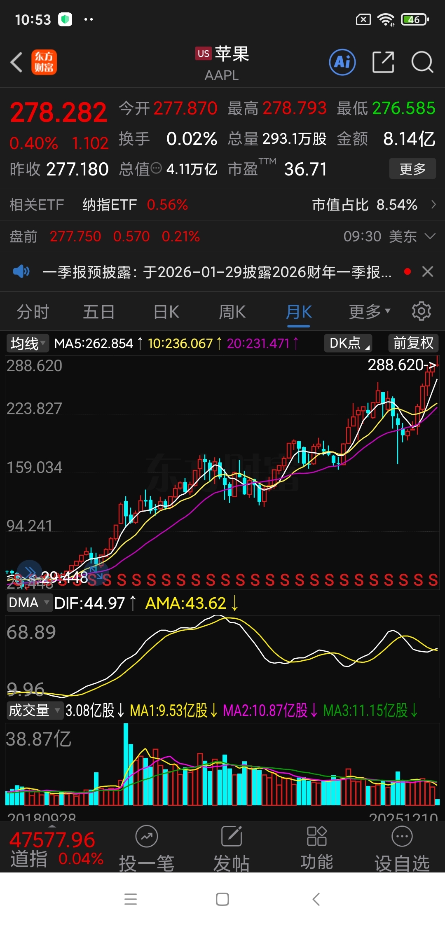The height and width of the screenshot is (926, 445).
Task: Change 前复权 adjustment mode
Action: 413,343
